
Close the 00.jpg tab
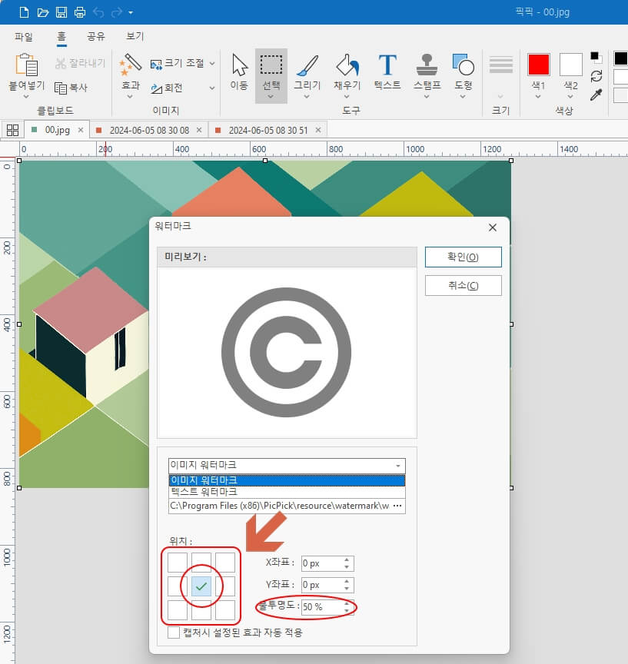pos(81,130)
